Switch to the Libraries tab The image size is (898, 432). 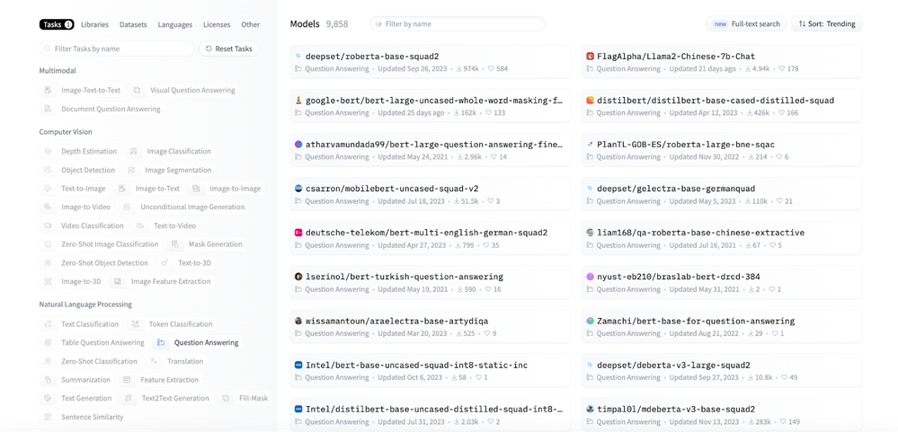(94, 25)
